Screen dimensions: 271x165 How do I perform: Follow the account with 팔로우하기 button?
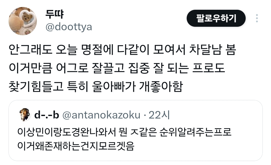click(x=216, y=18)
